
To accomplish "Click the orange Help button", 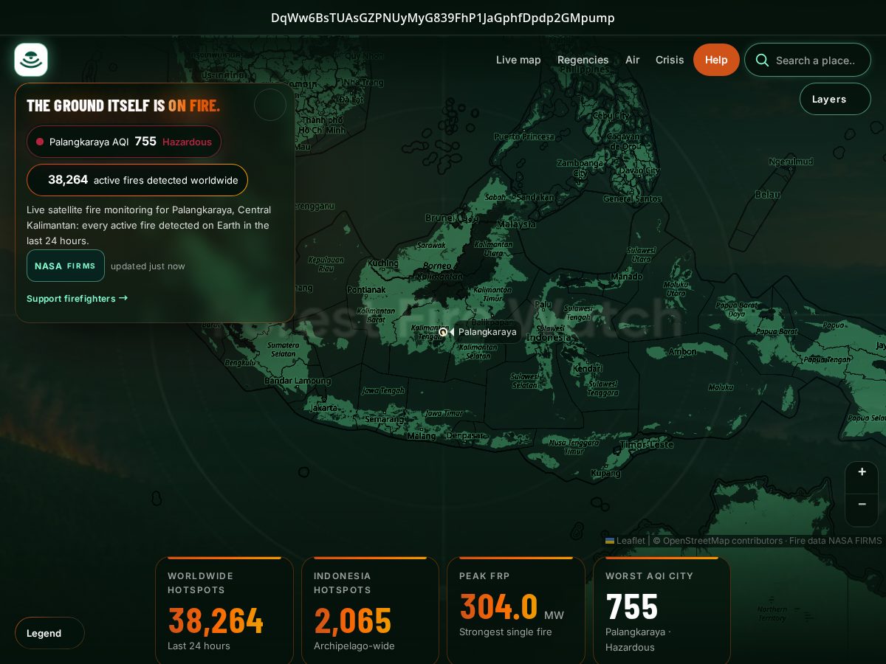I will click(x=716, y=60).
